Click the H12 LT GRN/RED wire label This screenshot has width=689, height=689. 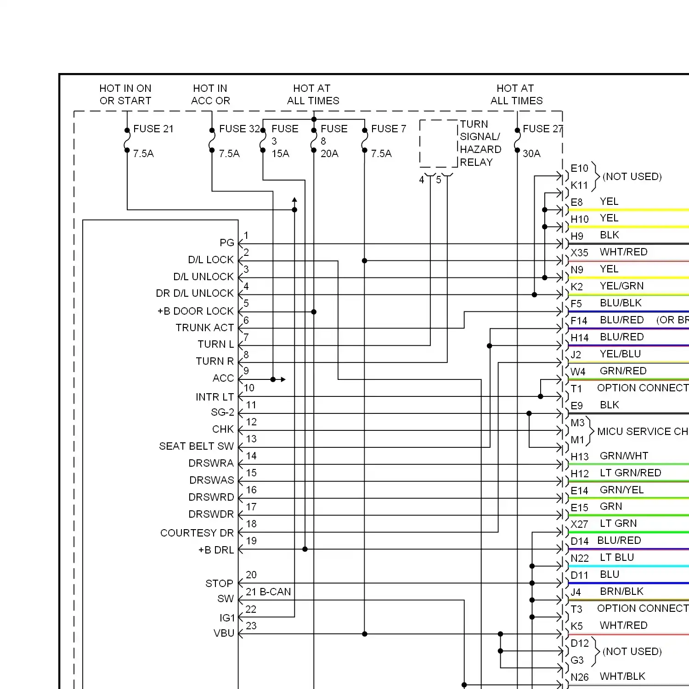click(x=616, y=474)
